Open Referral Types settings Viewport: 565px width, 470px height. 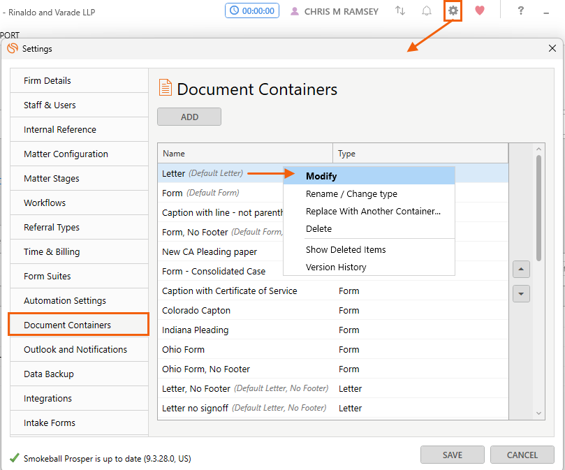pos(80,228)
